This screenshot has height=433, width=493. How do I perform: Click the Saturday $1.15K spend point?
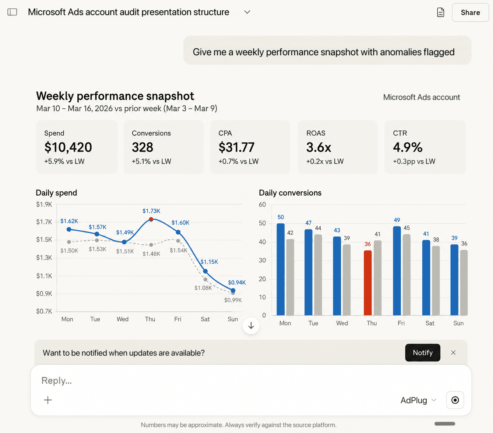[x=205, y=271]
